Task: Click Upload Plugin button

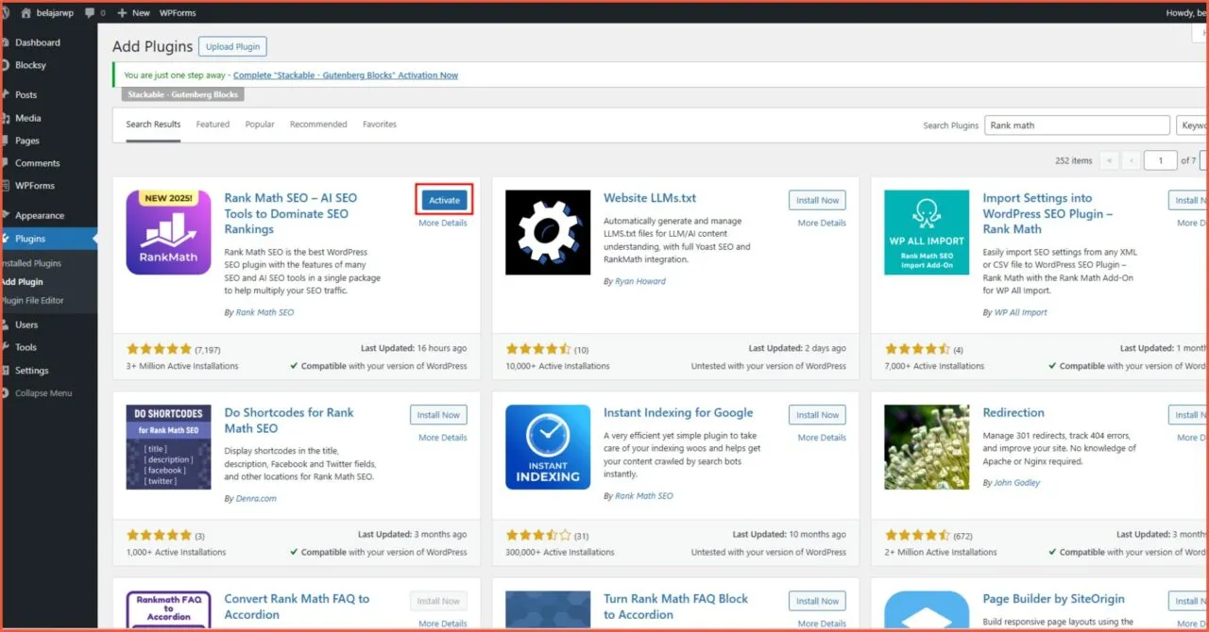Action: [x=232, y=46]
